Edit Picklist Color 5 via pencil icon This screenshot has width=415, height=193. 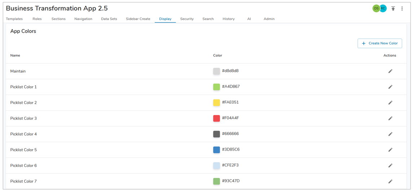click(390, 150)
